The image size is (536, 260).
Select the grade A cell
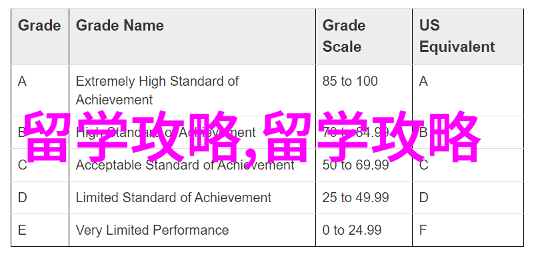coord(40,90)
